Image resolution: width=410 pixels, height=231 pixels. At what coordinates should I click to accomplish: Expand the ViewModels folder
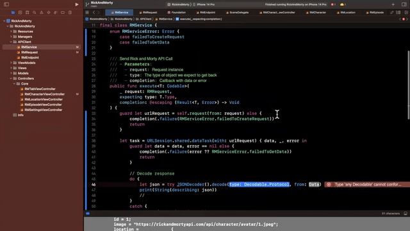pyautogui.click(x=11, y=63)
